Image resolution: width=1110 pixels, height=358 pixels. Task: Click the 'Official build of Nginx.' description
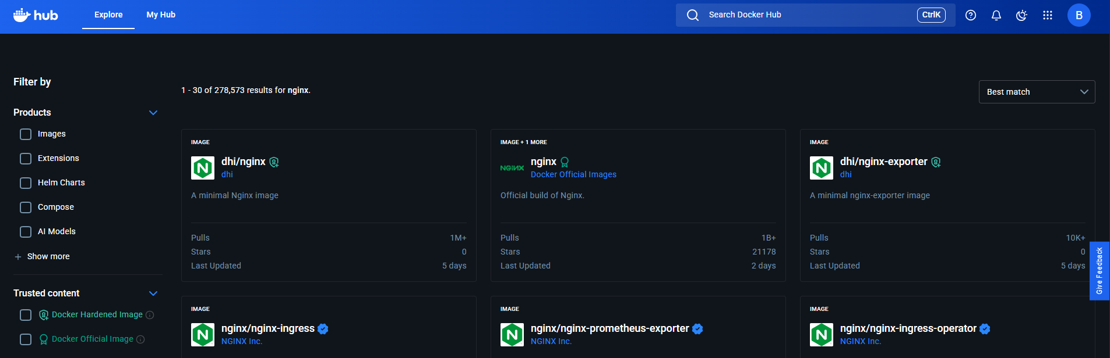pyautogui.click(x=542, y=195)
